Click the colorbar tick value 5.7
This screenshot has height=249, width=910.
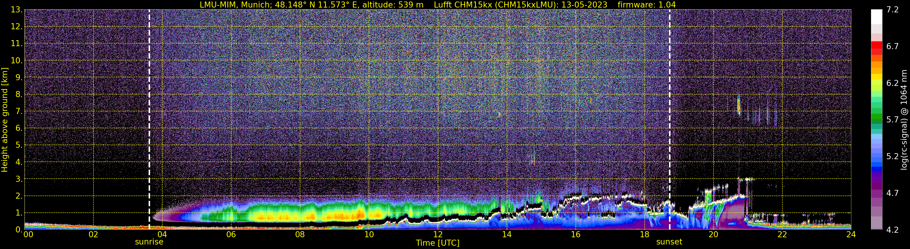tap(892, 120)
